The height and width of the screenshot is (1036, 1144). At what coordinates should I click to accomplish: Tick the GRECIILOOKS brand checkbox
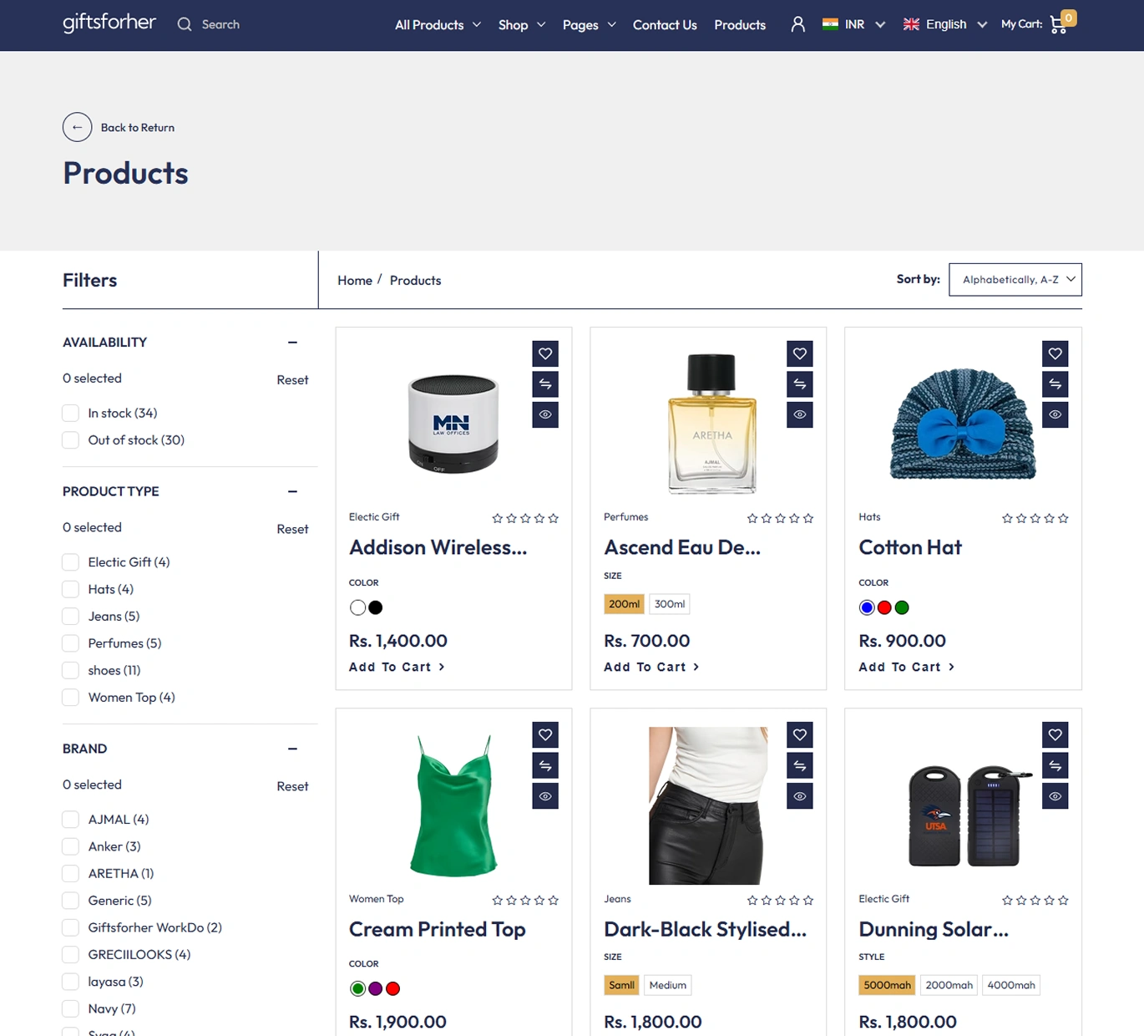coord(71,954)
